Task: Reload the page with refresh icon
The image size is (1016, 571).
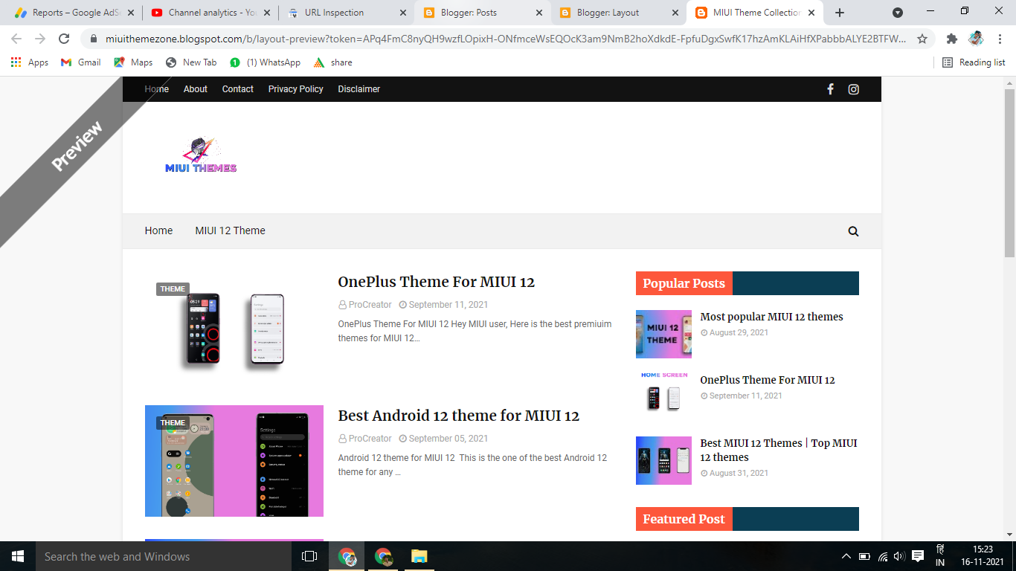Action: (64, 39)
